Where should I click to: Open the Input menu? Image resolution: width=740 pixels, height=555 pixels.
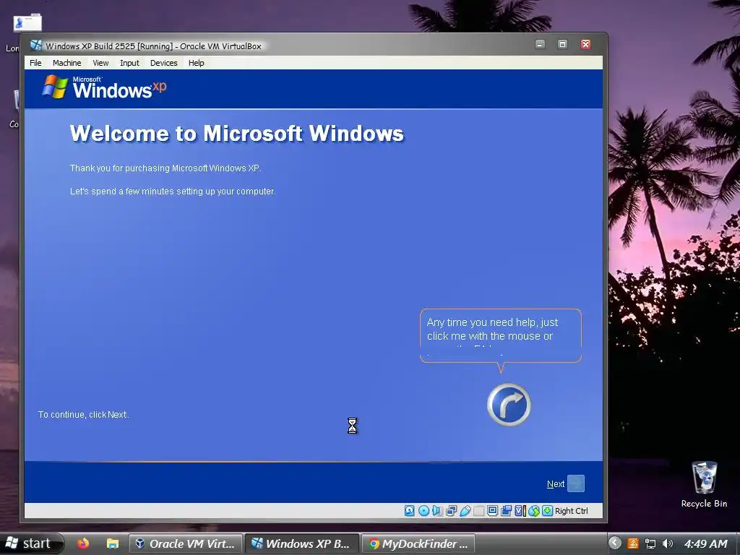129,63
